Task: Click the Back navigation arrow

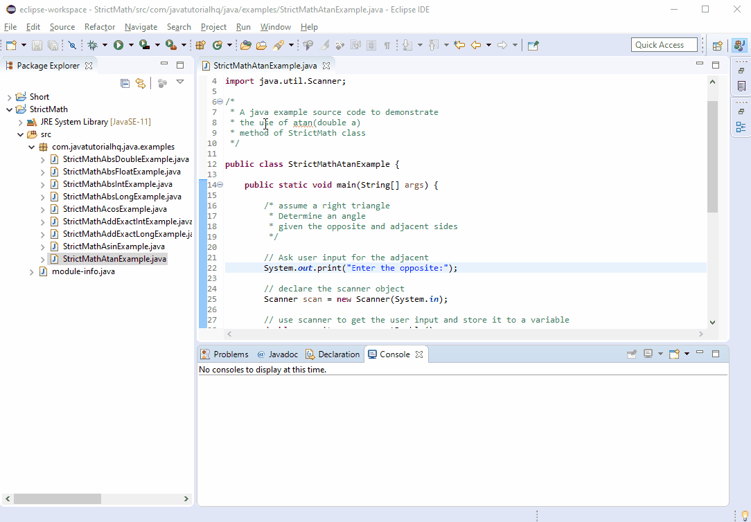Action: click(476, 45)
